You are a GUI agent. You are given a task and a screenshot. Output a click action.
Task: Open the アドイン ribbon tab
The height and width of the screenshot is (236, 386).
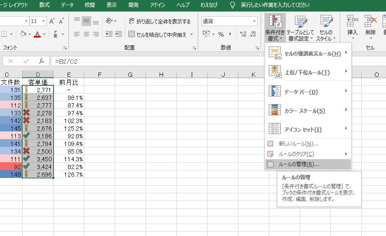pyautogui.click(x=157, y=5)
